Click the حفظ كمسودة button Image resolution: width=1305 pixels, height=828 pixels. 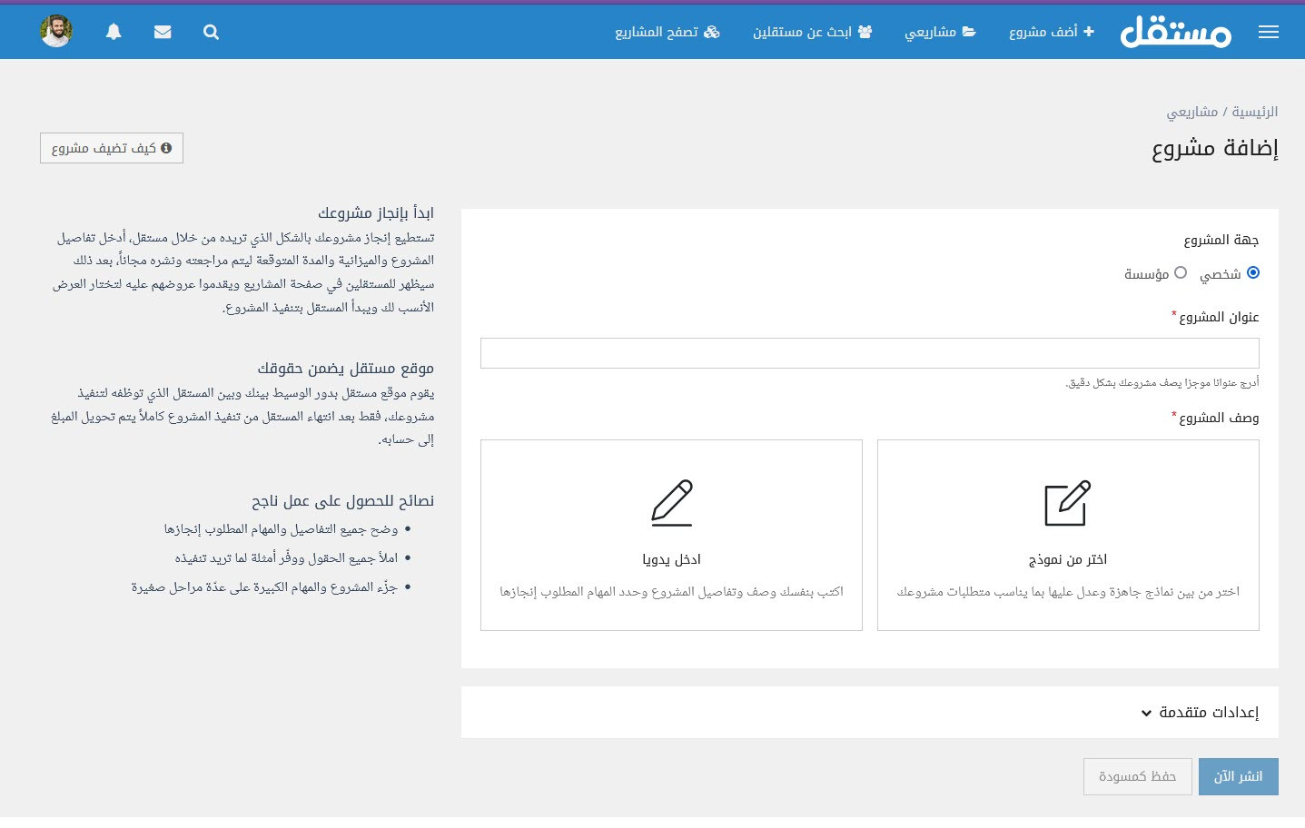1137,776
